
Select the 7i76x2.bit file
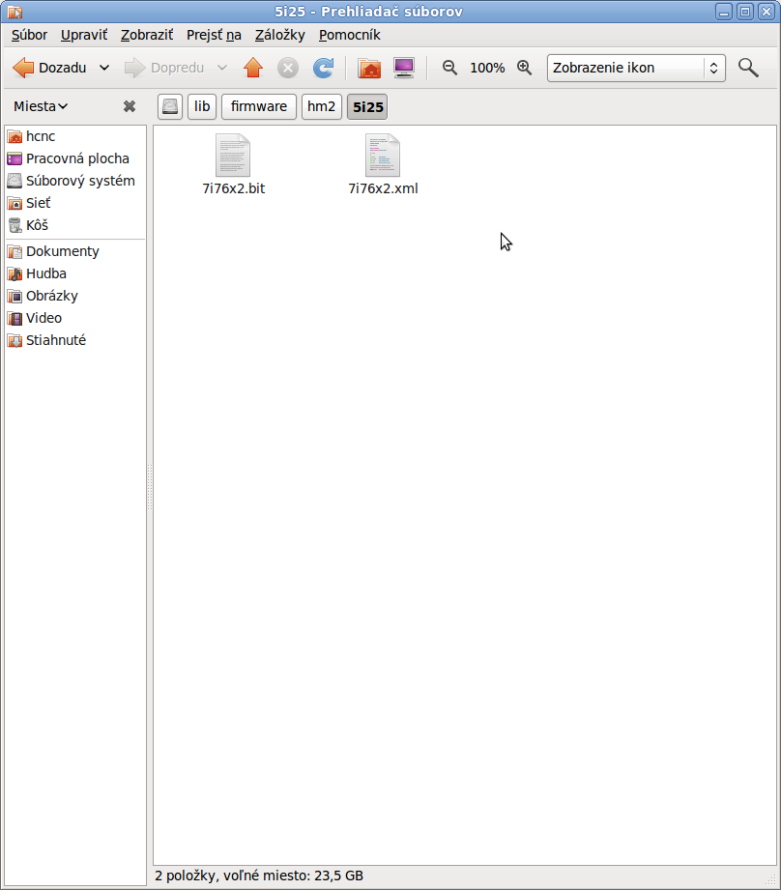233,164
